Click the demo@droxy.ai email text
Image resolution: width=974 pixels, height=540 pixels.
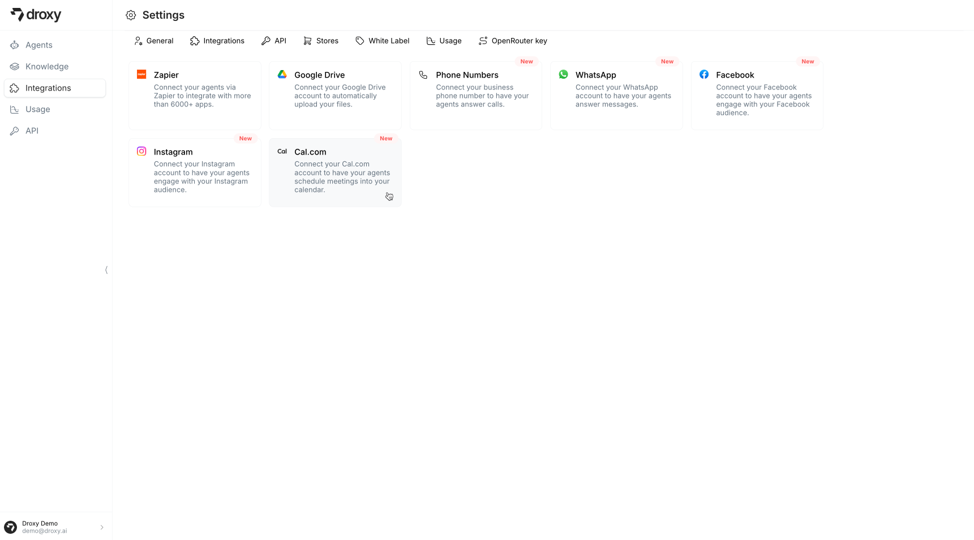pos(45,532)
